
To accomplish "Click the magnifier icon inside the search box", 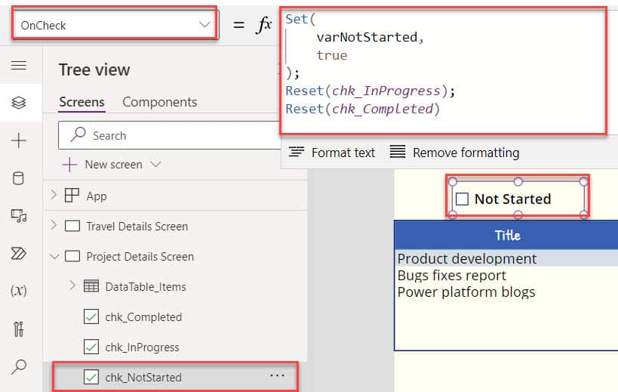I will (x=78, y=134).
